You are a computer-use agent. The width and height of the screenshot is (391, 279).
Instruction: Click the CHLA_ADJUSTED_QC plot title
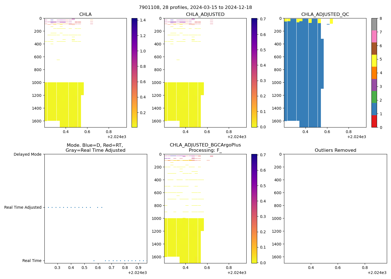325,15
